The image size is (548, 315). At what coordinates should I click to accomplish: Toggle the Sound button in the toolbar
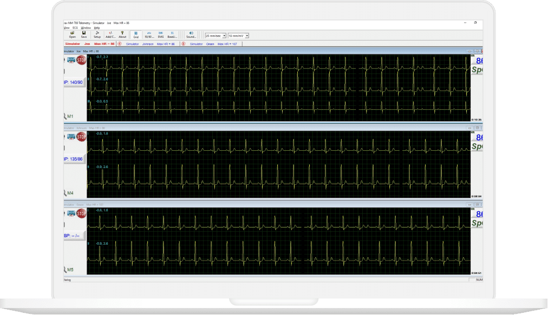191,34
